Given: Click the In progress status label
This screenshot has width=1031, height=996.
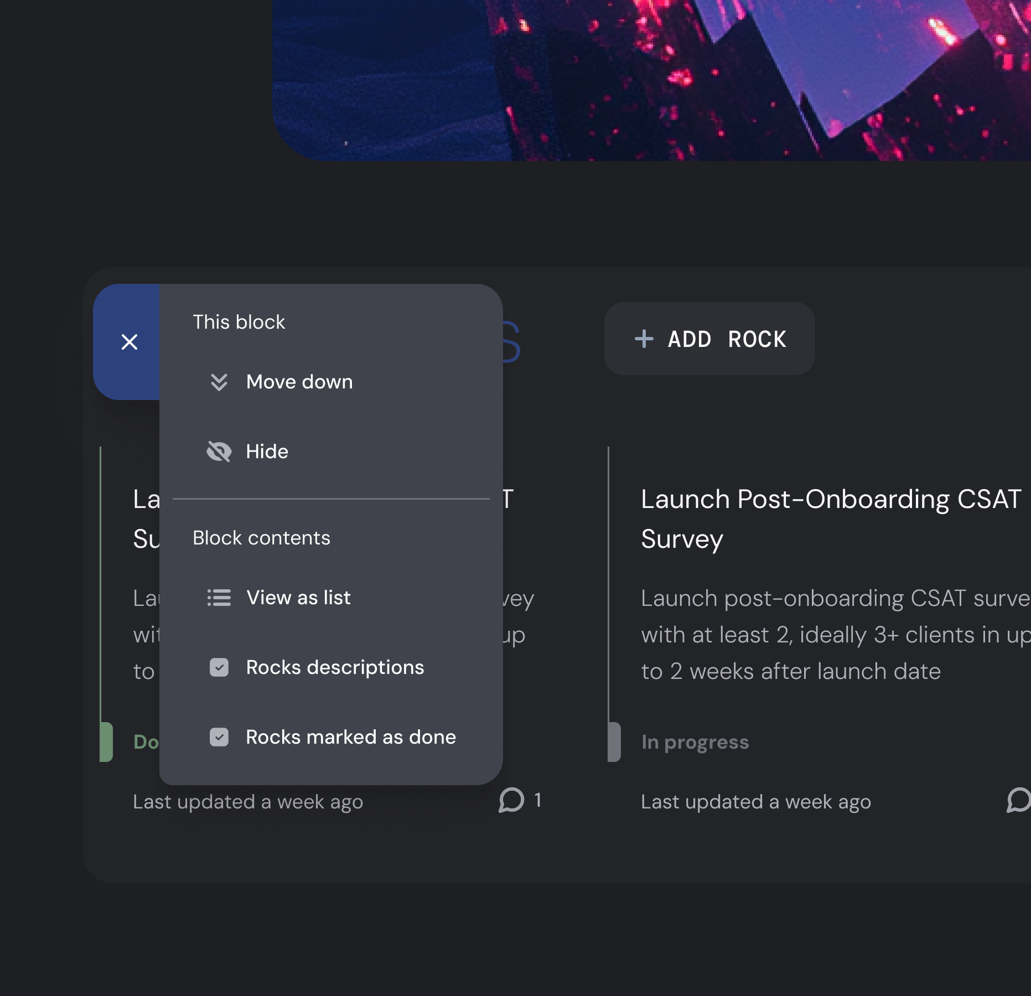Looking at the screenshot, I should tap(695, 741).
